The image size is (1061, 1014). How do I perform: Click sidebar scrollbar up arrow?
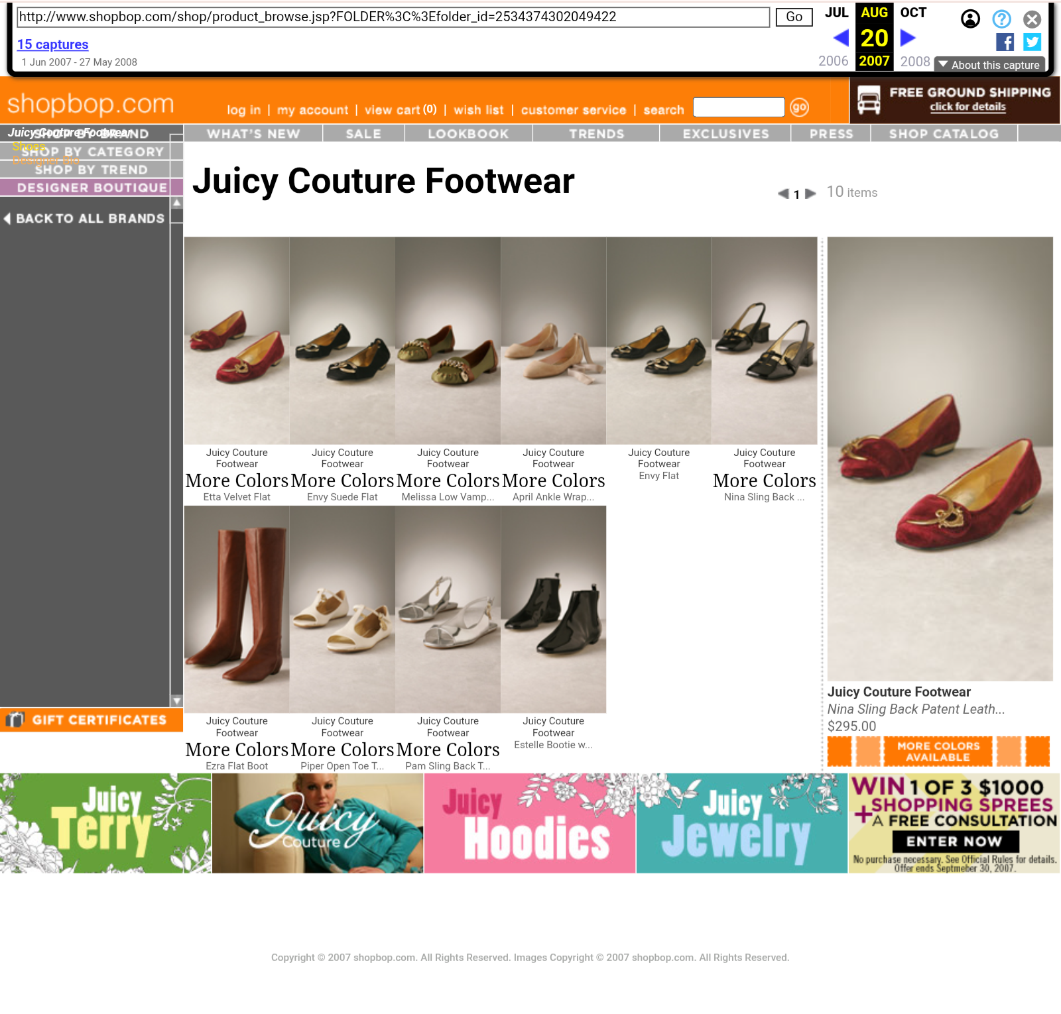[x=176, y=203]
